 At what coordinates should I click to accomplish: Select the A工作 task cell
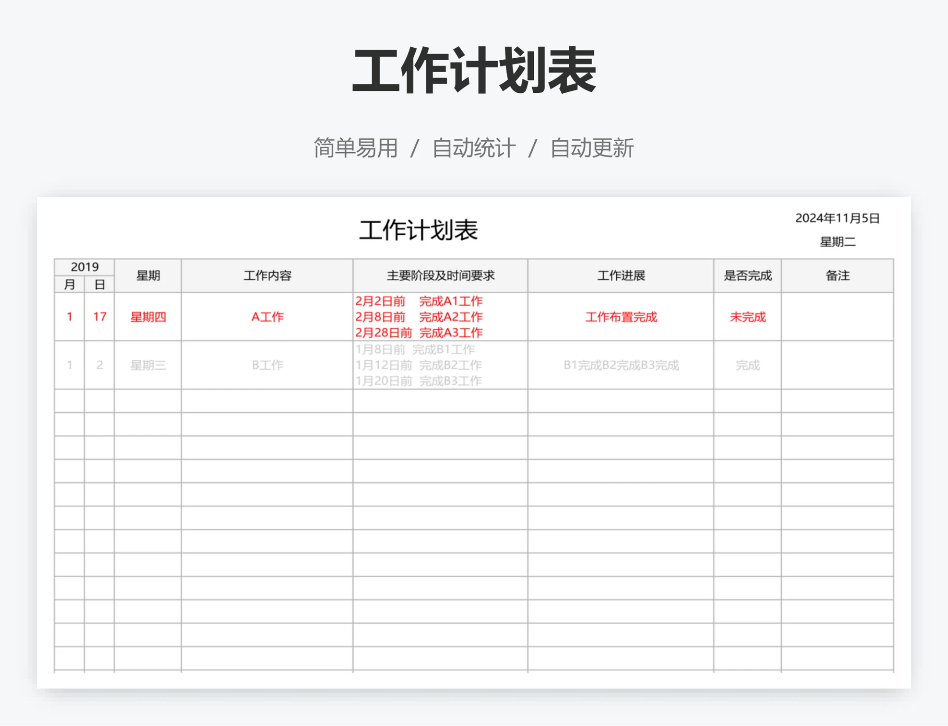(266, 317)
